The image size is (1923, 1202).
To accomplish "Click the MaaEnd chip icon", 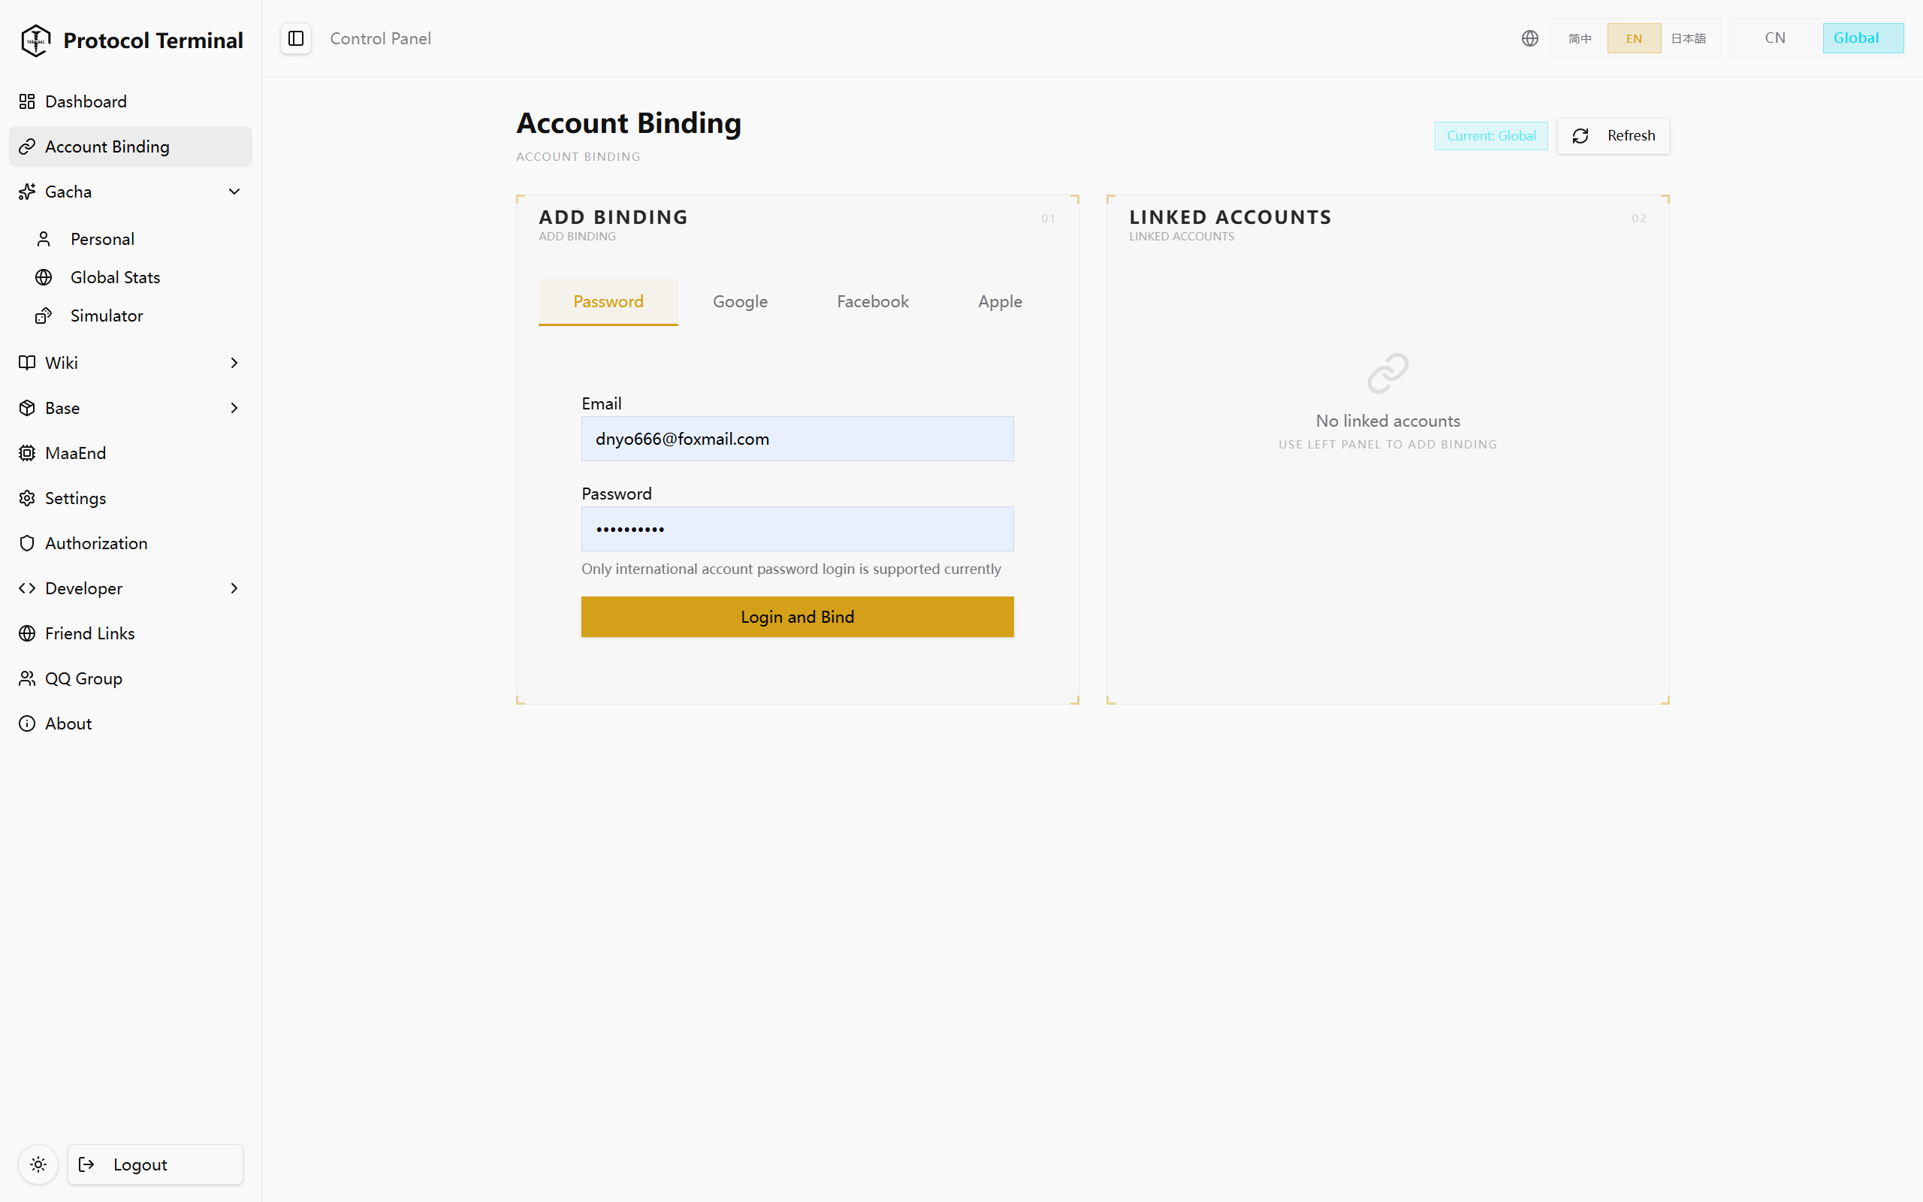I will point(27,453).
